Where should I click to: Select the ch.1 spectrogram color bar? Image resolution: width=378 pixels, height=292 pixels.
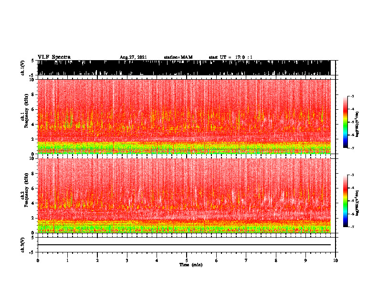[x=346, y=122]
